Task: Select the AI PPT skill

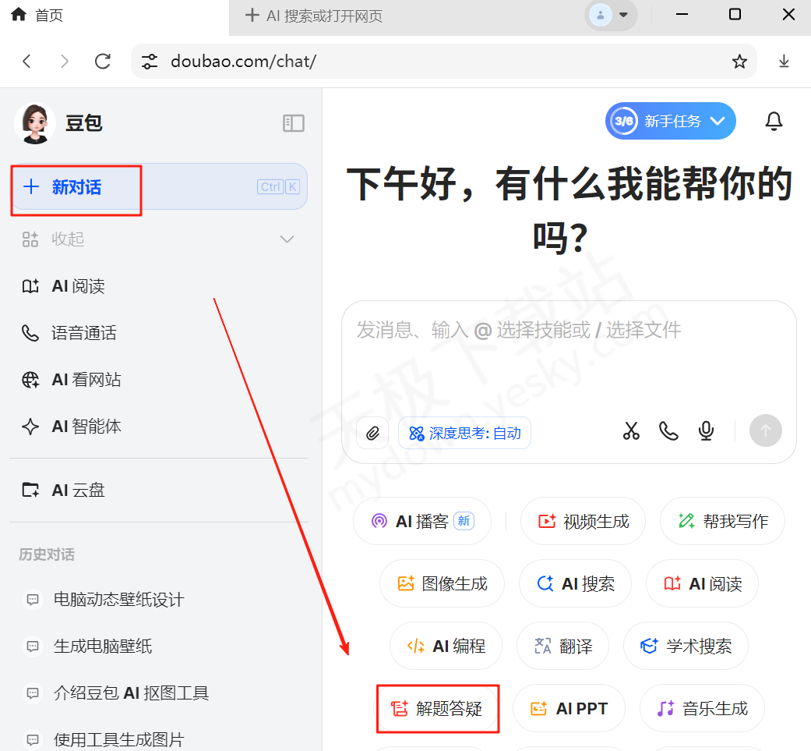Action: (x=569, y=709)
